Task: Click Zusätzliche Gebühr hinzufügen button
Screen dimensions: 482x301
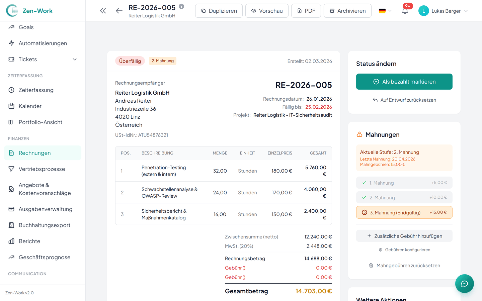Action: click(404, 236)
